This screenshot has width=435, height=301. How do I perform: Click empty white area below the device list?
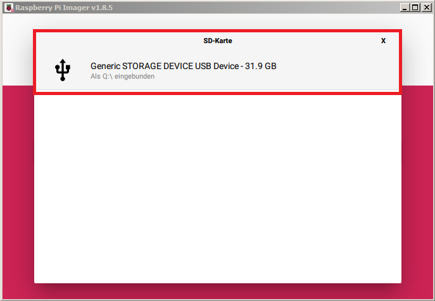click(217, 190)
